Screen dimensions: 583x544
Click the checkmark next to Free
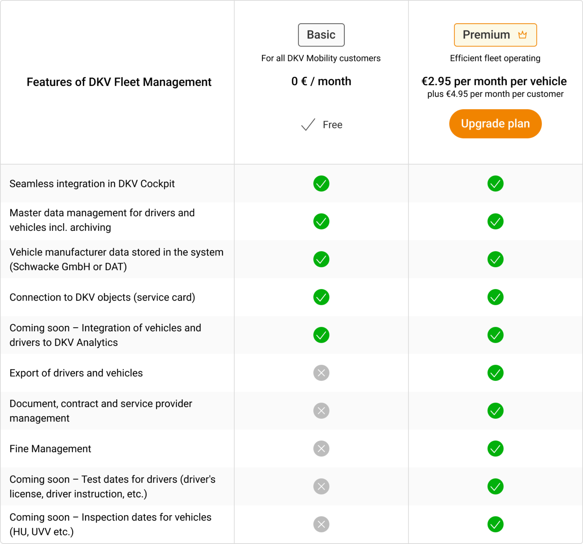pyautogui.click(x=308, y=124)
